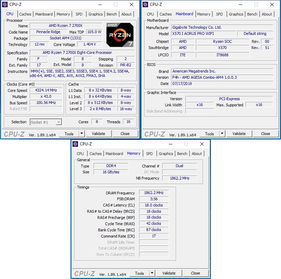Click the '87 clocks' tRC value
The image size is (281, 279).
coord(154,230)
